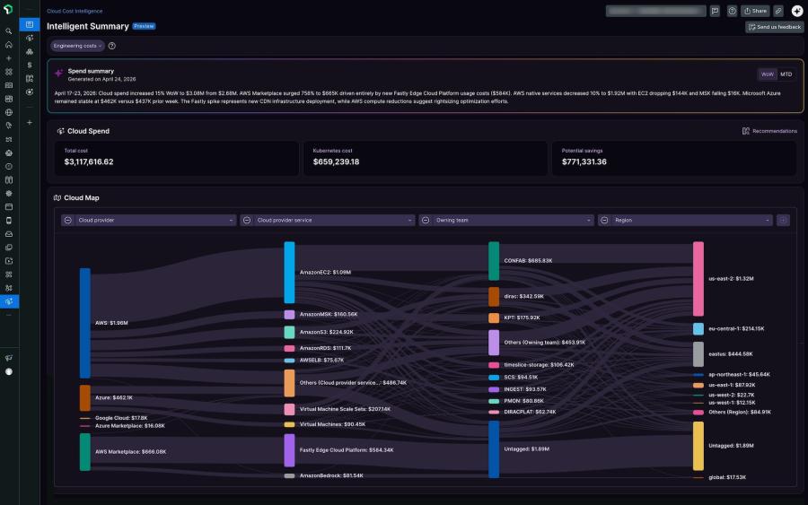Click the AmazonBedrock: $81.54K label
The image size is (808, 505).
[331, 475]
